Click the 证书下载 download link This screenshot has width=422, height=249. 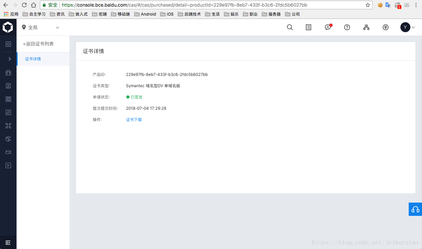pos(134,119)
